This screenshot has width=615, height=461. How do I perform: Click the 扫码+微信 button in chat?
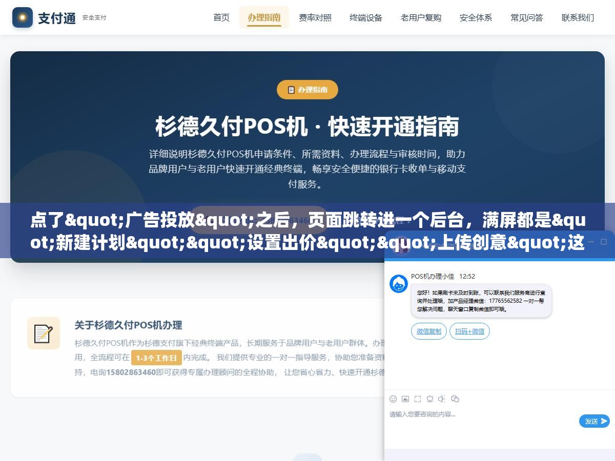click(x=469, y=331)
